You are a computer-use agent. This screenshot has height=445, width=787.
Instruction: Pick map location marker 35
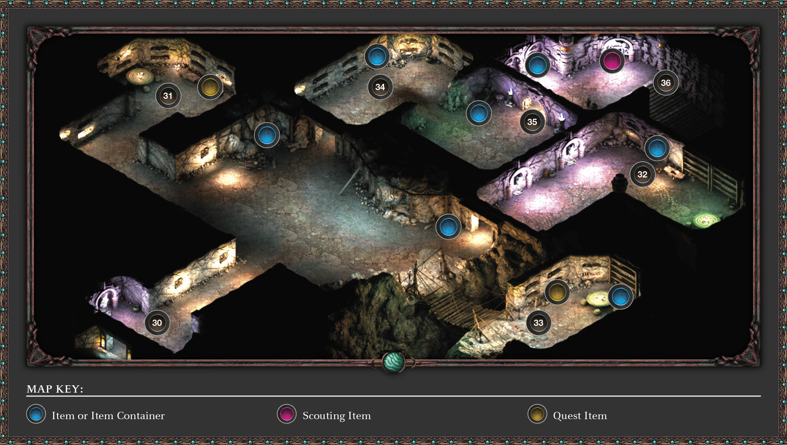click(532, 122)
